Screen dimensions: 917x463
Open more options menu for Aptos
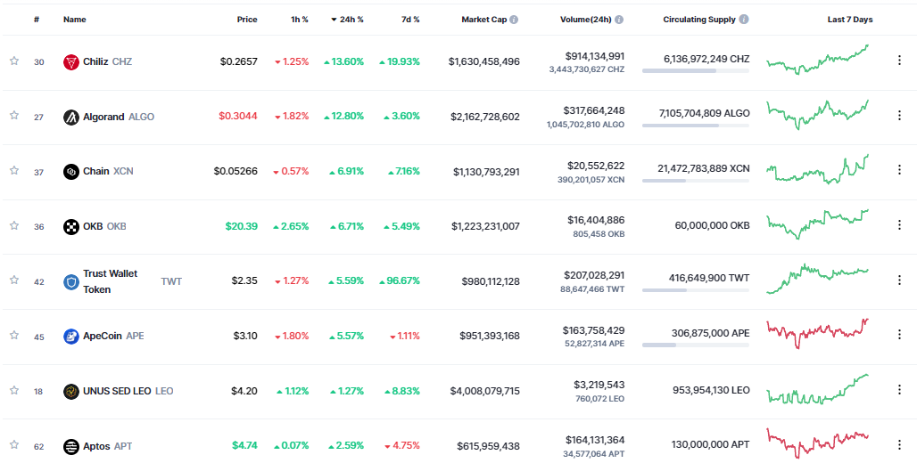(x=899, y=445)
